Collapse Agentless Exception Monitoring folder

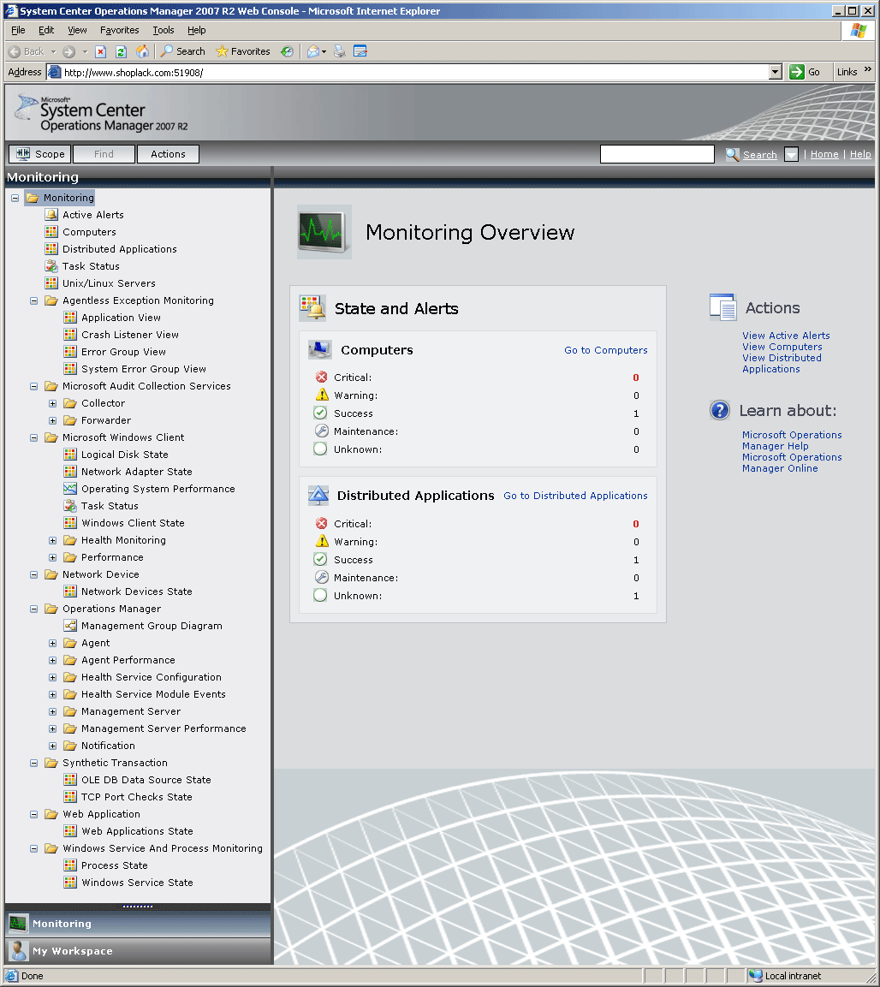[34, 300]
